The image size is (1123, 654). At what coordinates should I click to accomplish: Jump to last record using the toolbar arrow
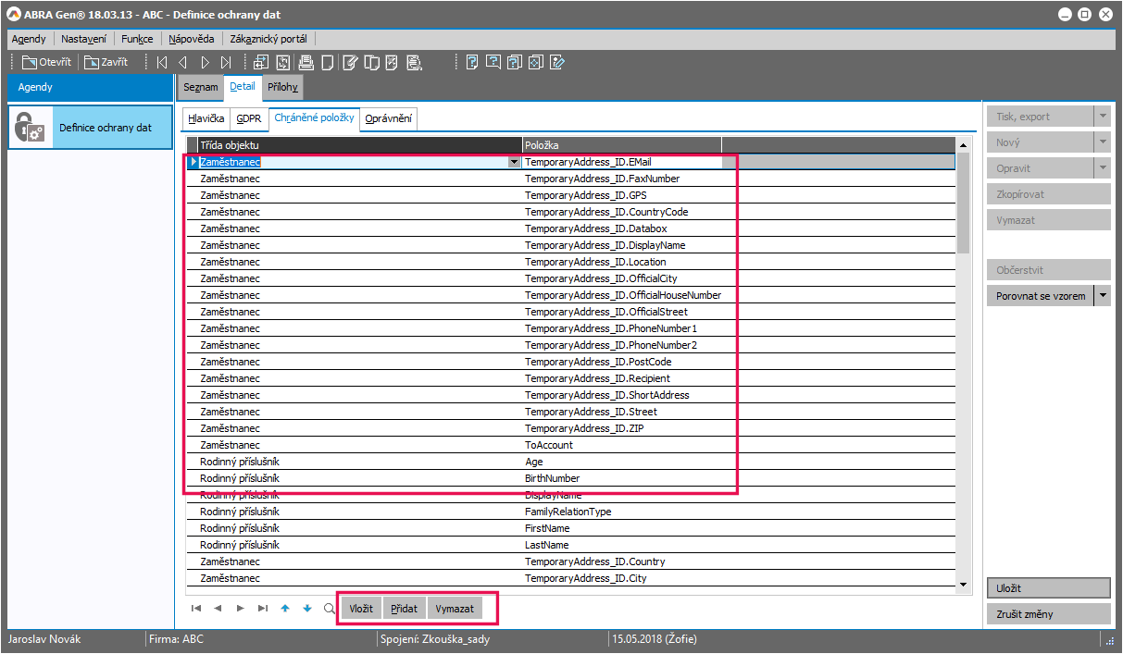pos(226,63)
